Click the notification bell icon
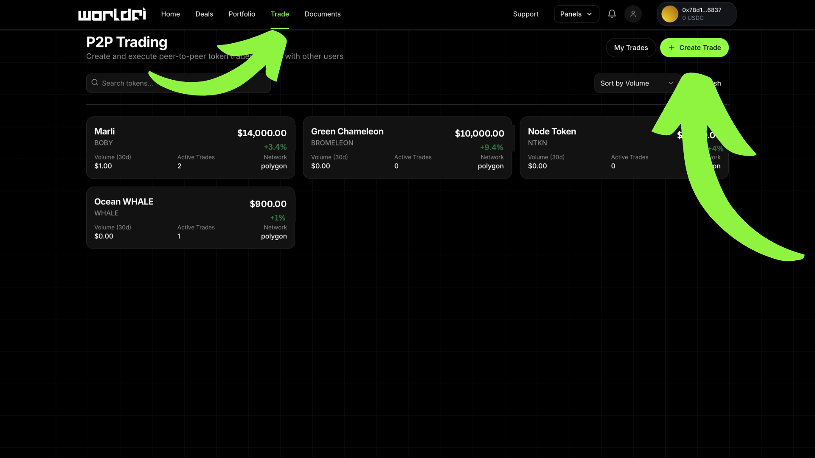Image resolution: width=815 pixels, height=458 pixels. (x=612, y=14)
